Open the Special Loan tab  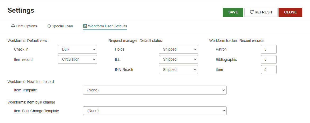coord(62,26)
